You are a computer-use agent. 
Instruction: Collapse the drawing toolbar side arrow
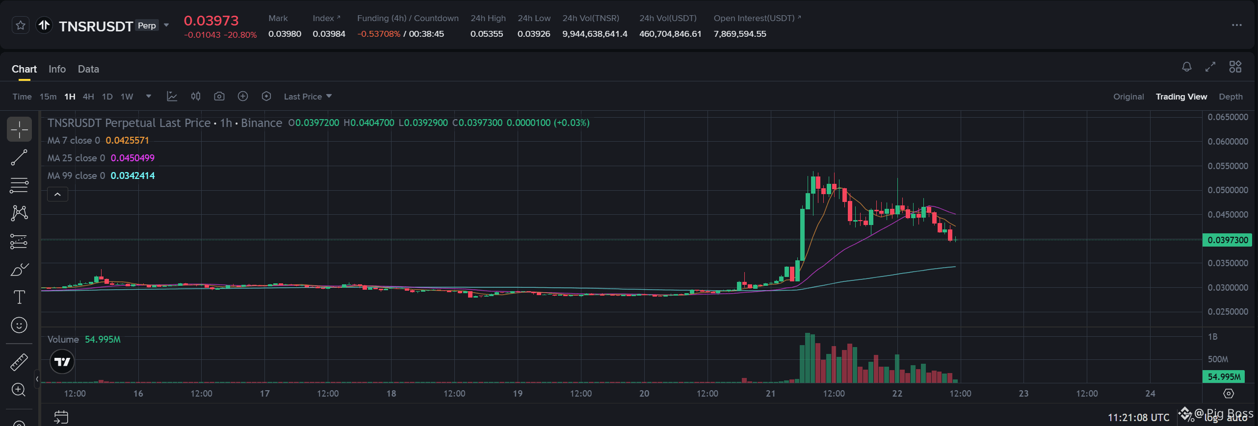[37, 378]
